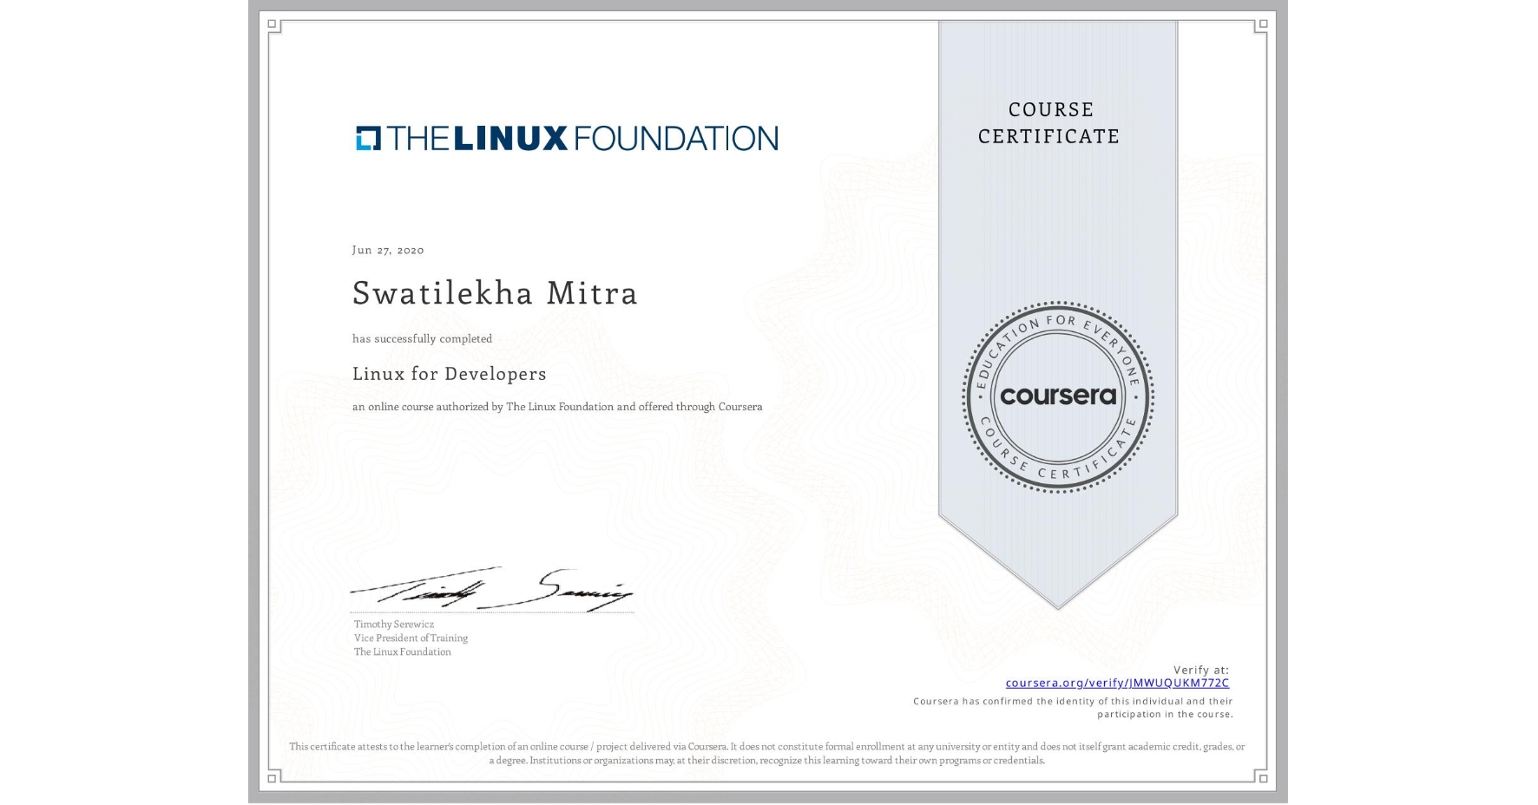The height and width of the screenshot is (805, 1538).
Task: Click the Linux Foundation logo
Action: point(565,136)
